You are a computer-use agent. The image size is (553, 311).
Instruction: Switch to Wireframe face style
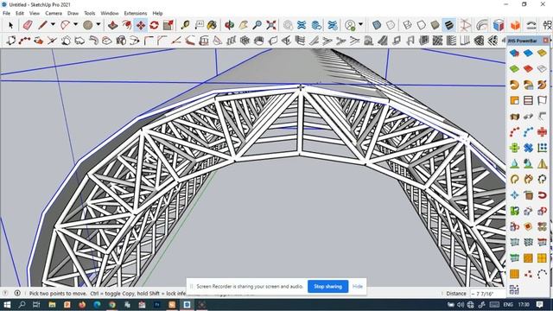(x=407, y=25)
